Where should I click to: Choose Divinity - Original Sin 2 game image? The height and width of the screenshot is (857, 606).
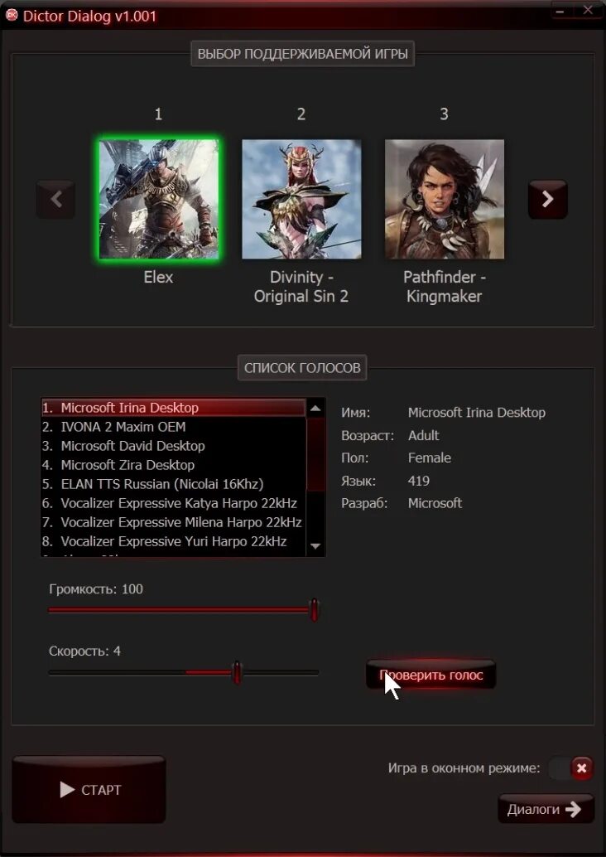pos(301,199)
